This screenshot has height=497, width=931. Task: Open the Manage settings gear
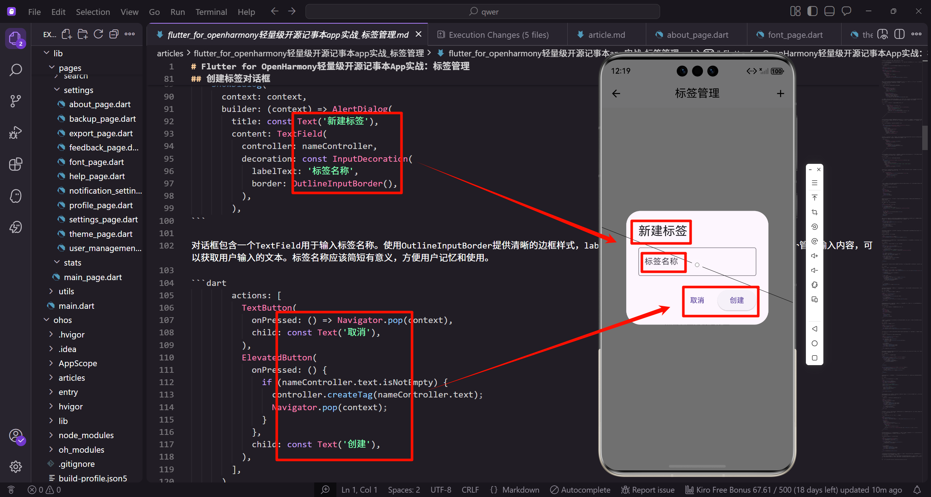(x=15, y=466)
